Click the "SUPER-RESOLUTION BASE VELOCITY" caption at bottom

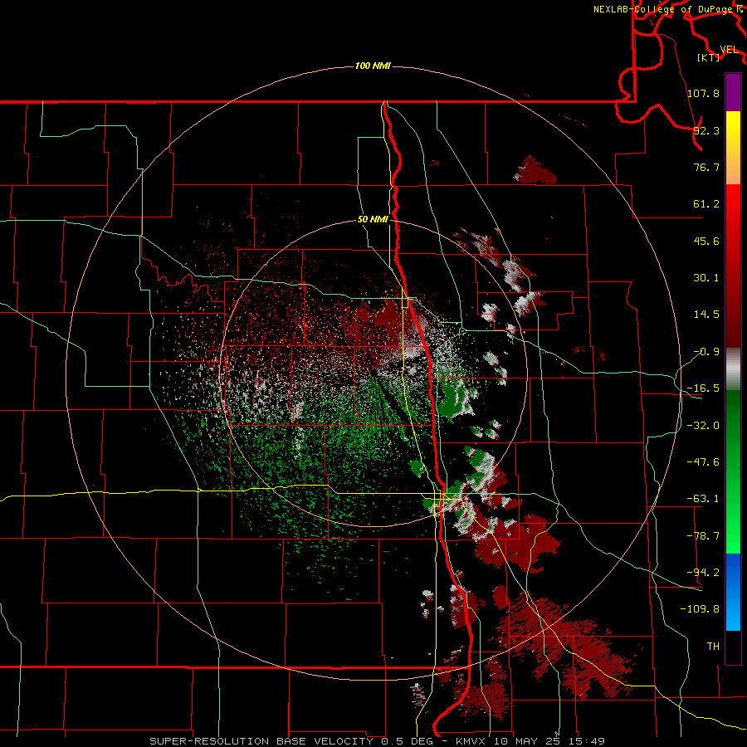tap(261, 741)
